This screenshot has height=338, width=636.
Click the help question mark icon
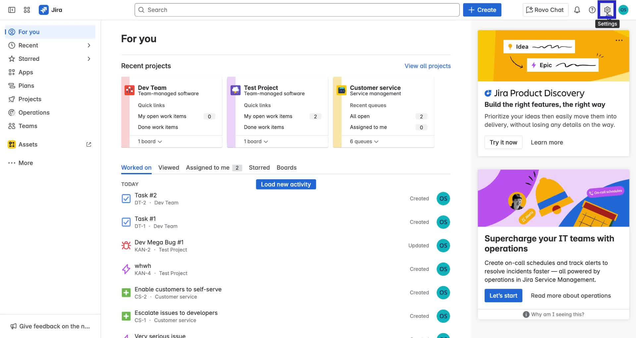[x=592, y=10]
